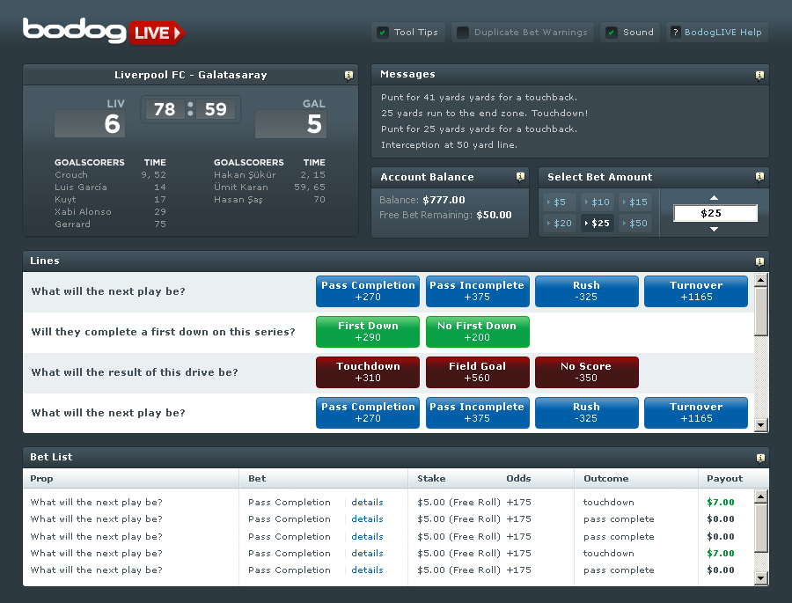
Task: Click the Bodog LIVE logo
Action: pos(104,32)
